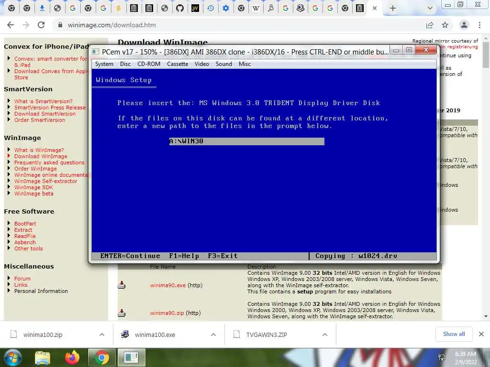The width and height of the screenshot is (490, 367).
Task: Open PCem Disc menu
Action: tap(125, 64)
